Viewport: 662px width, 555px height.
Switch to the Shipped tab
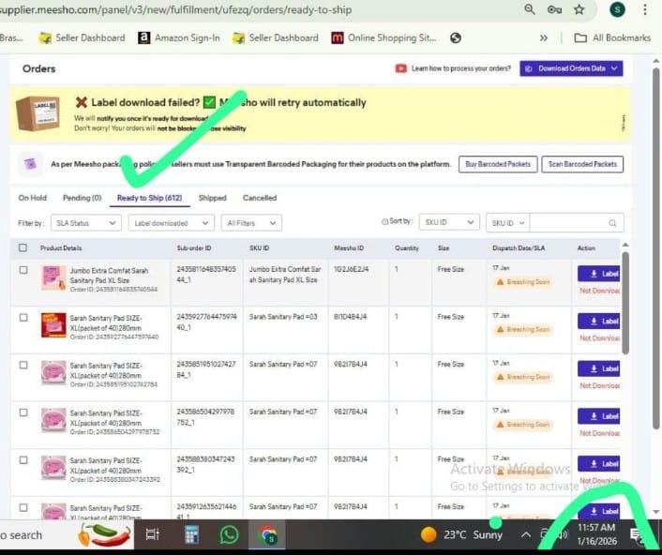coord(212,198)
